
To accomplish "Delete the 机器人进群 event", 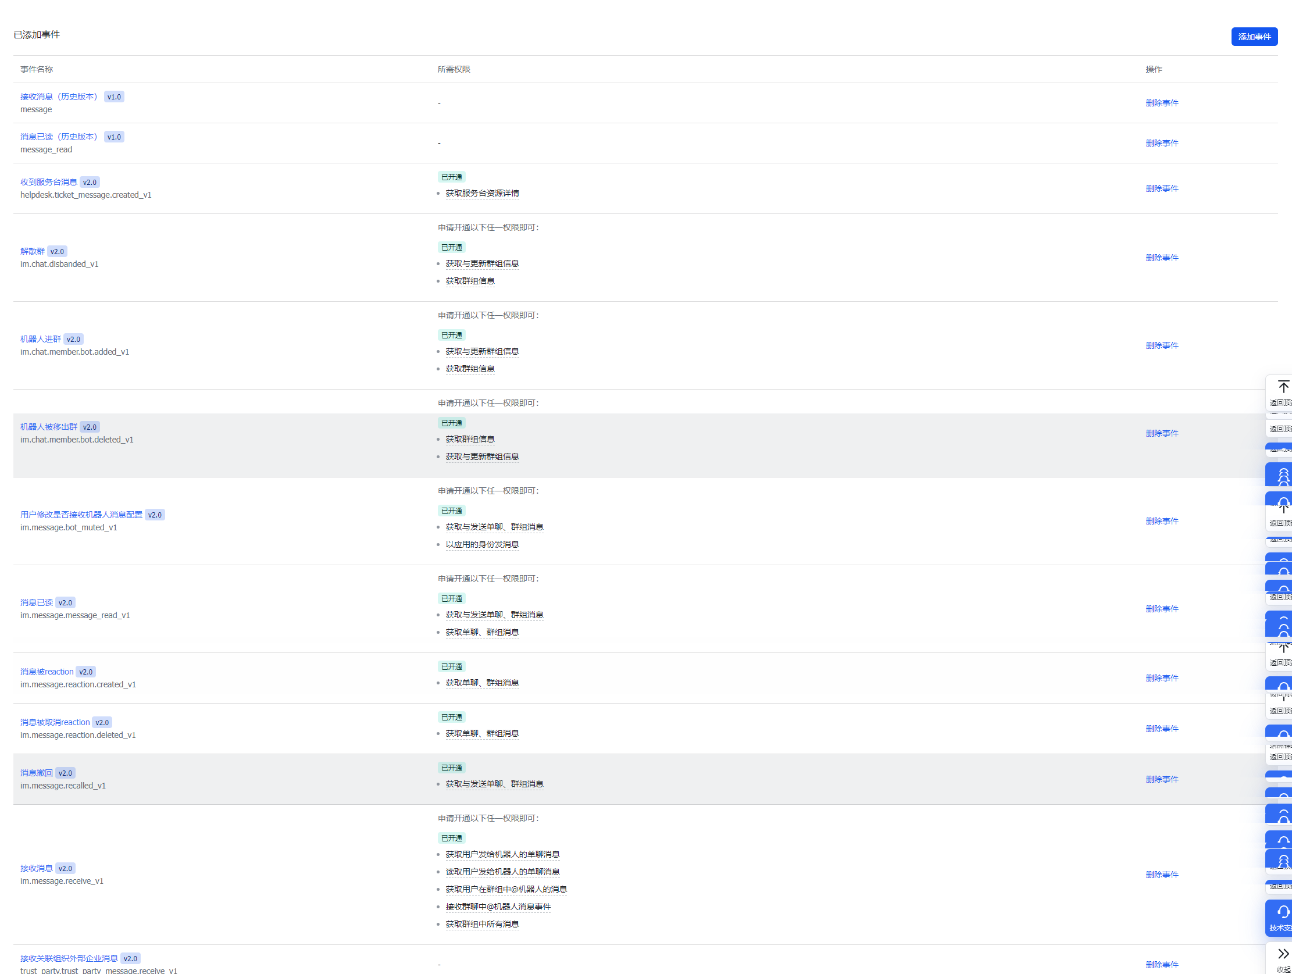I will click(x=1162, y=345).
